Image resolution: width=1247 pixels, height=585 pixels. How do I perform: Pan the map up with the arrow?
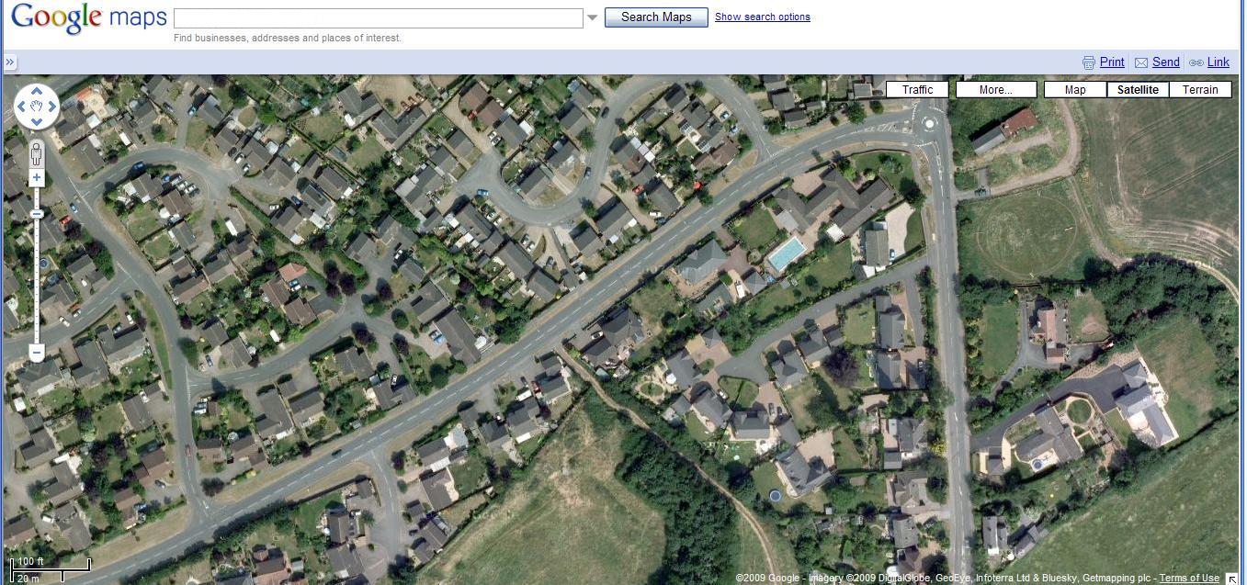point(37,92)
